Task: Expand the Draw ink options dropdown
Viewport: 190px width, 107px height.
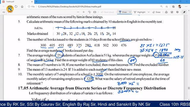Action: coord(130,12)
